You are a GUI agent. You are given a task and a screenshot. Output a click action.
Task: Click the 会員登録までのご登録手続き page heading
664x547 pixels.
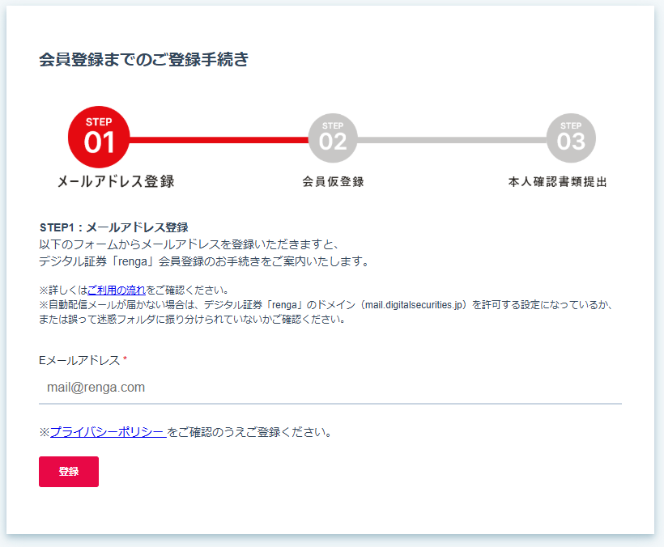point(144,59)
